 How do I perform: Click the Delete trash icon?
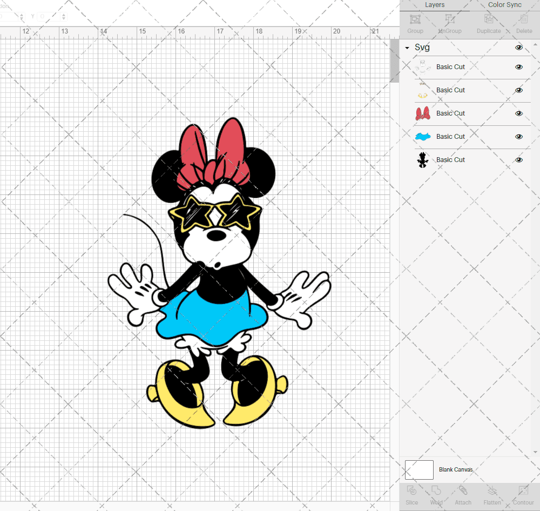tap(524, 19)
